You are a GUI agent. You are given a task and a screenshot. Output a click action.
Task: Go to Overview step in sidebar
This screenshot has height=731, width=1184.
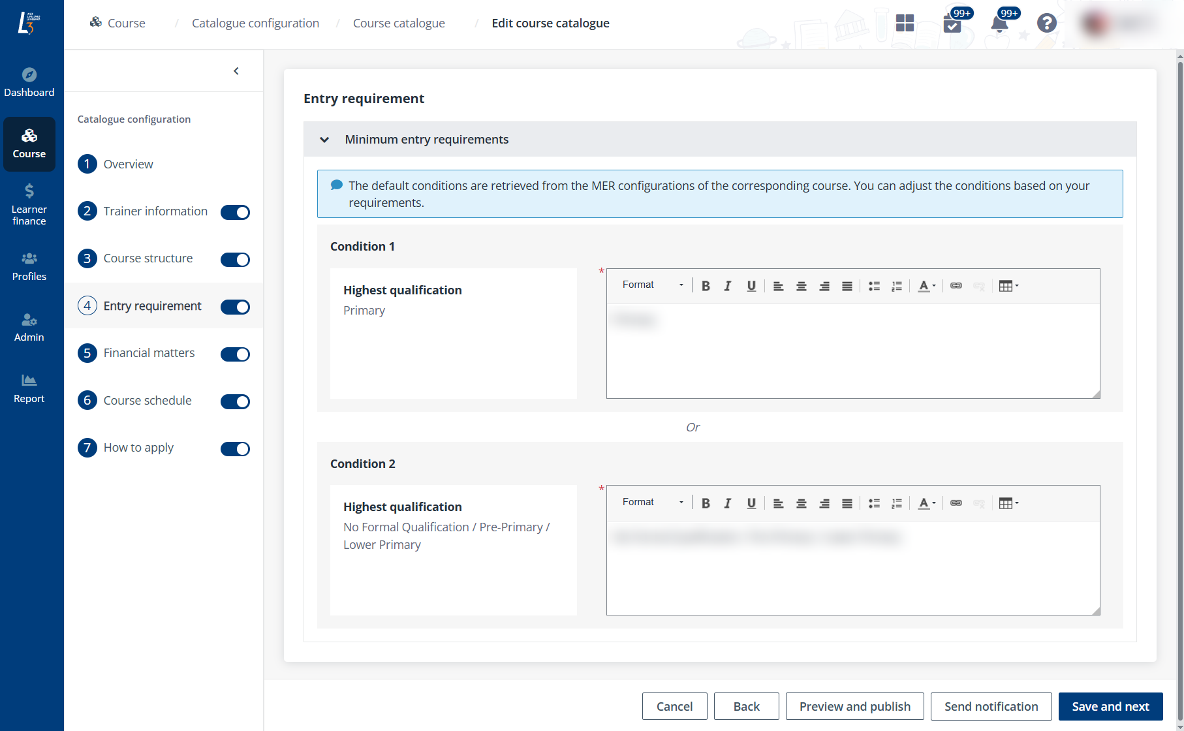click(128, 164)
